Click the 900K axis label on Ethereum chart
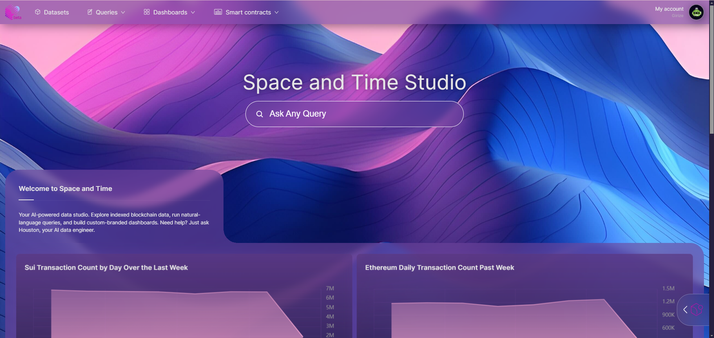The height and width of the screenshot is (338, 714). [x=668, y=315]
